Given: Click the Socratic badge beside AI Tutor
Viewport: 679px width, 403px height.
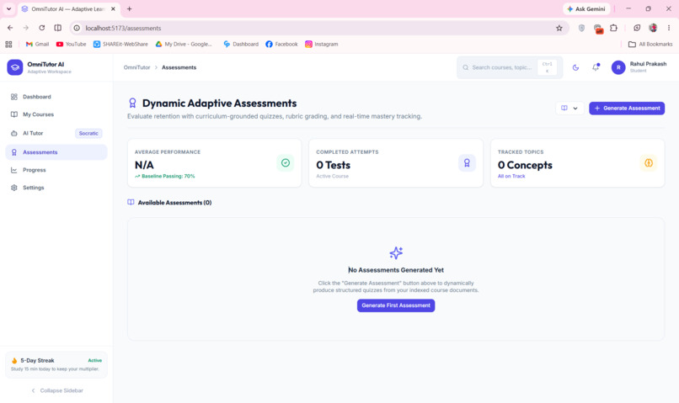Looking at the screenshot, I should click(88, 133).
